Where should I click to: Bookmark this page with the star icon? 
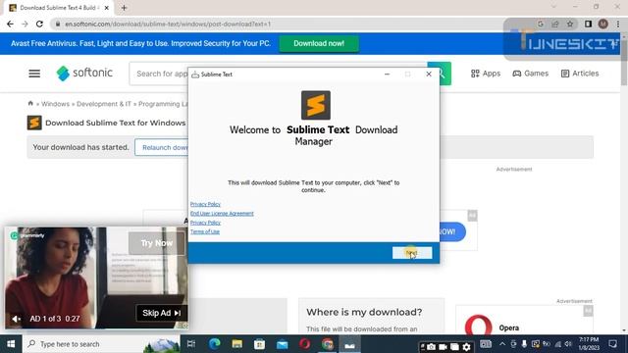[570, 24]
